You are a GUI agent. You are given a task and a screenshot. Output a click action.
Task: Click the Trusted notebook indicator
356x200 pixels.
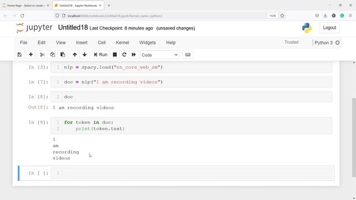pos(291,42)
